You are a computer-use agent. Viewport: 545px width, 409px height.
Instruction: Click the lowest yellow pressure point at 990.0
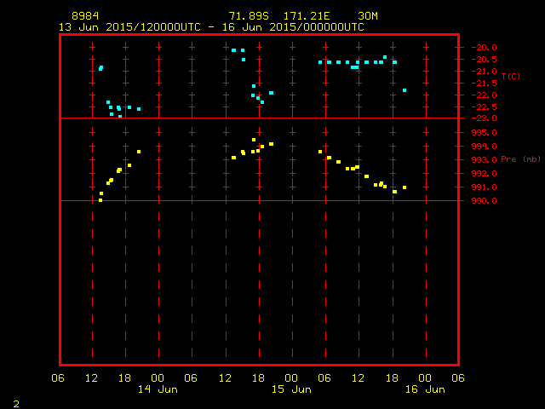coord(100,200)
